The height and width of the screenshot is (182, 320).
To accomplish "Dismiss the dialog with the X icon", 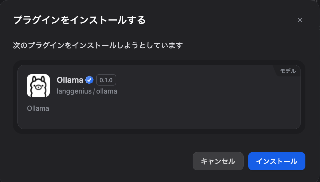I will click(300, 20).
